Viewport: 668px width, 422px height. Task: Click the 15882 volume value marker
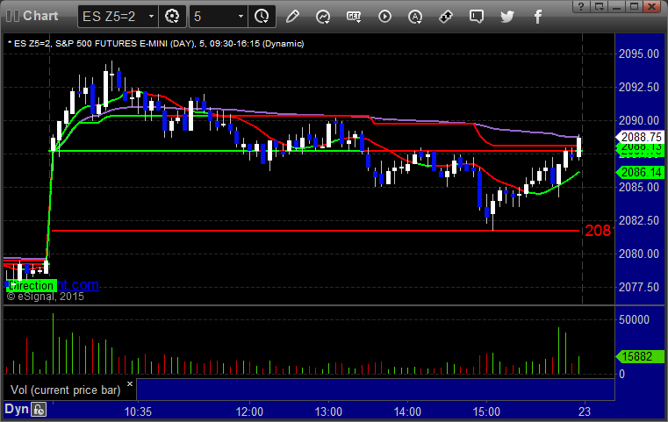tap(640, 356)
